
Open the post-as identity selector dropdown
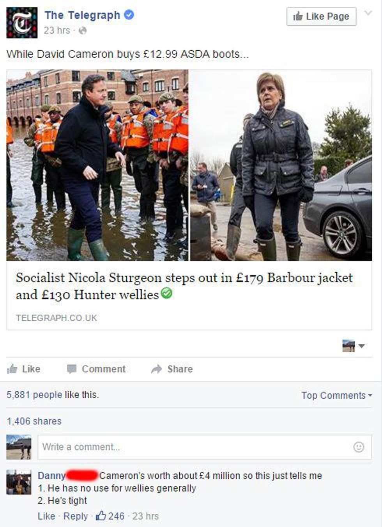click(354, 346)
